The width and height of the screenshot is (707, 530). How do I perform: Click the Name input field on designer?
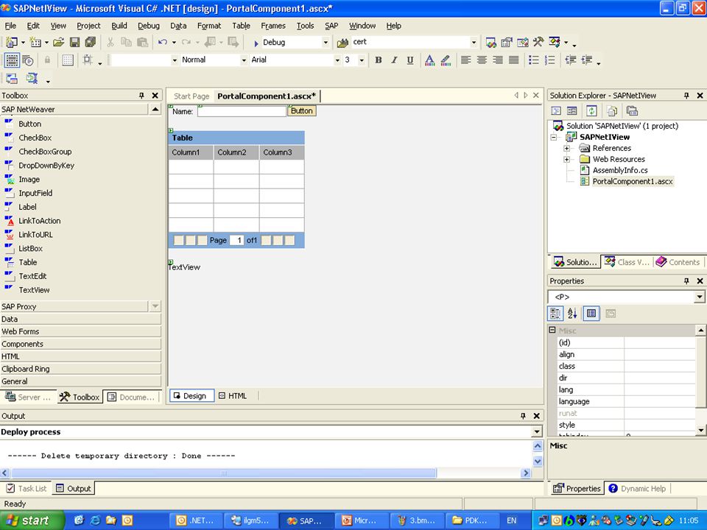[x=242, y=111]
